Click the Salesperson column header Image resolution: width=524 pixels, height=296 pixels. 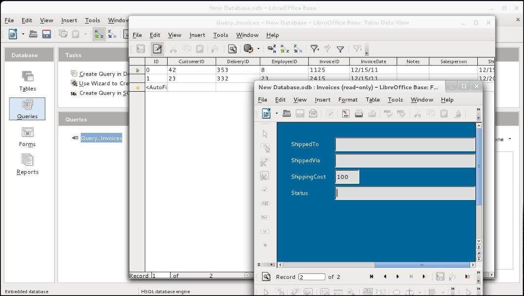click(453, 62)
